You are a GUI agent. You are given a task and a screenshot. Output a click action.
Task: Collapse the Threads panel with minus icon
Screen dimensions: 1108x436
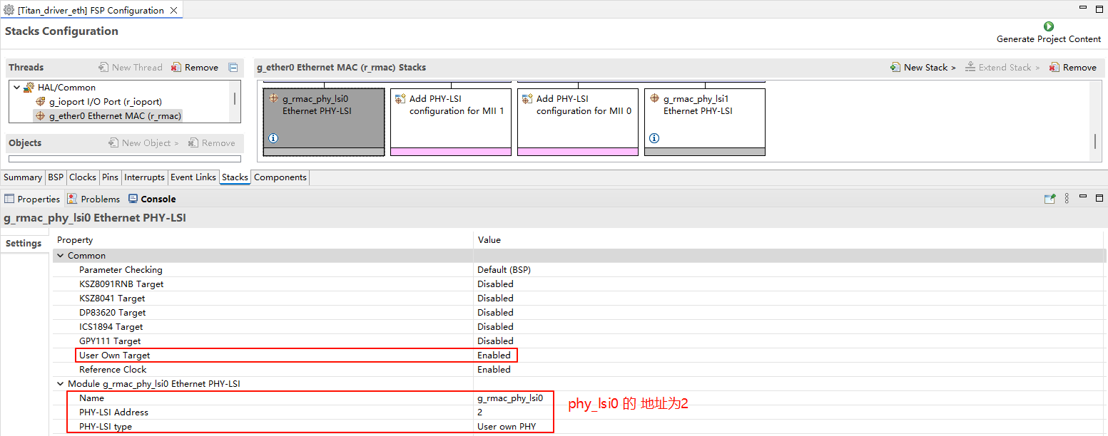coord(233,68)
